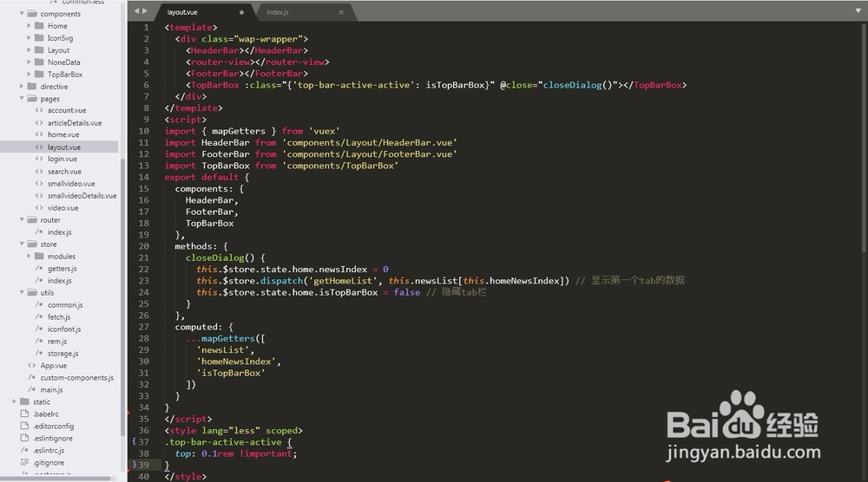Go to previous tab with left arrow
868x482 pixels.
click(x=136, y=11)
